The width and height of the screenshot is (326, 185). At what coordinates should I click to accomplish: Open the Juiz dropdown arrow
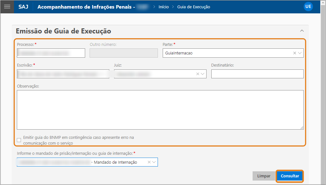[x=203, y=74]
